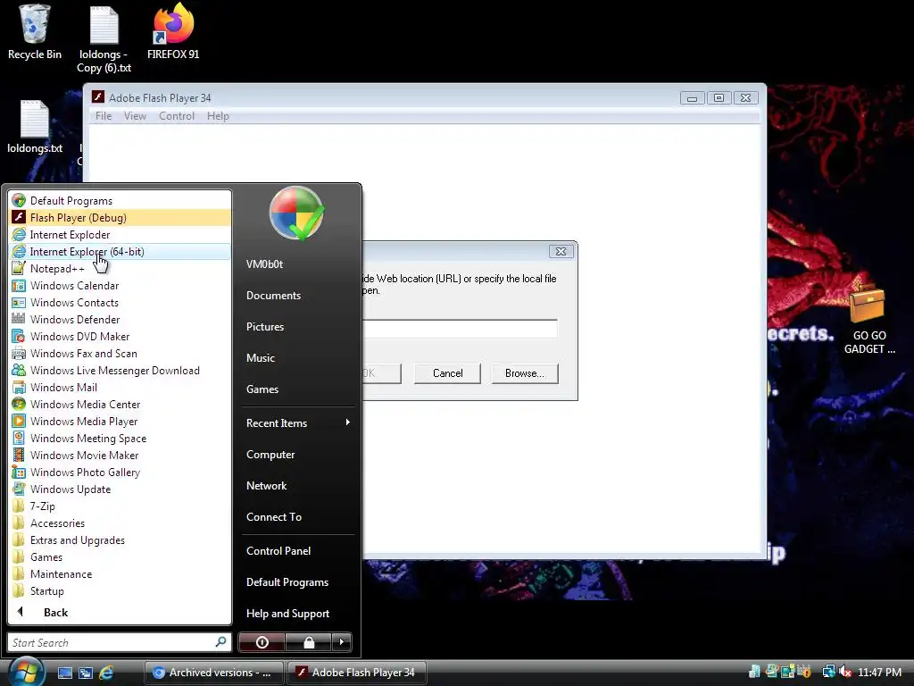Launch Windows DVD Maker
This screenshot has width=914, height=686.
120,336
